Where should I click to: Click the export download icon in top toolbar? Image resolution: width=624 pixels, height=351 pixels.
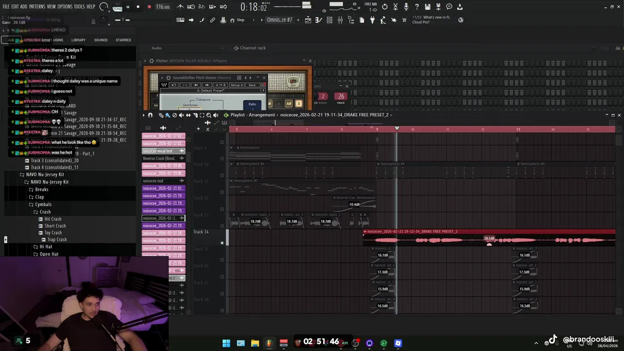point(459,7)
